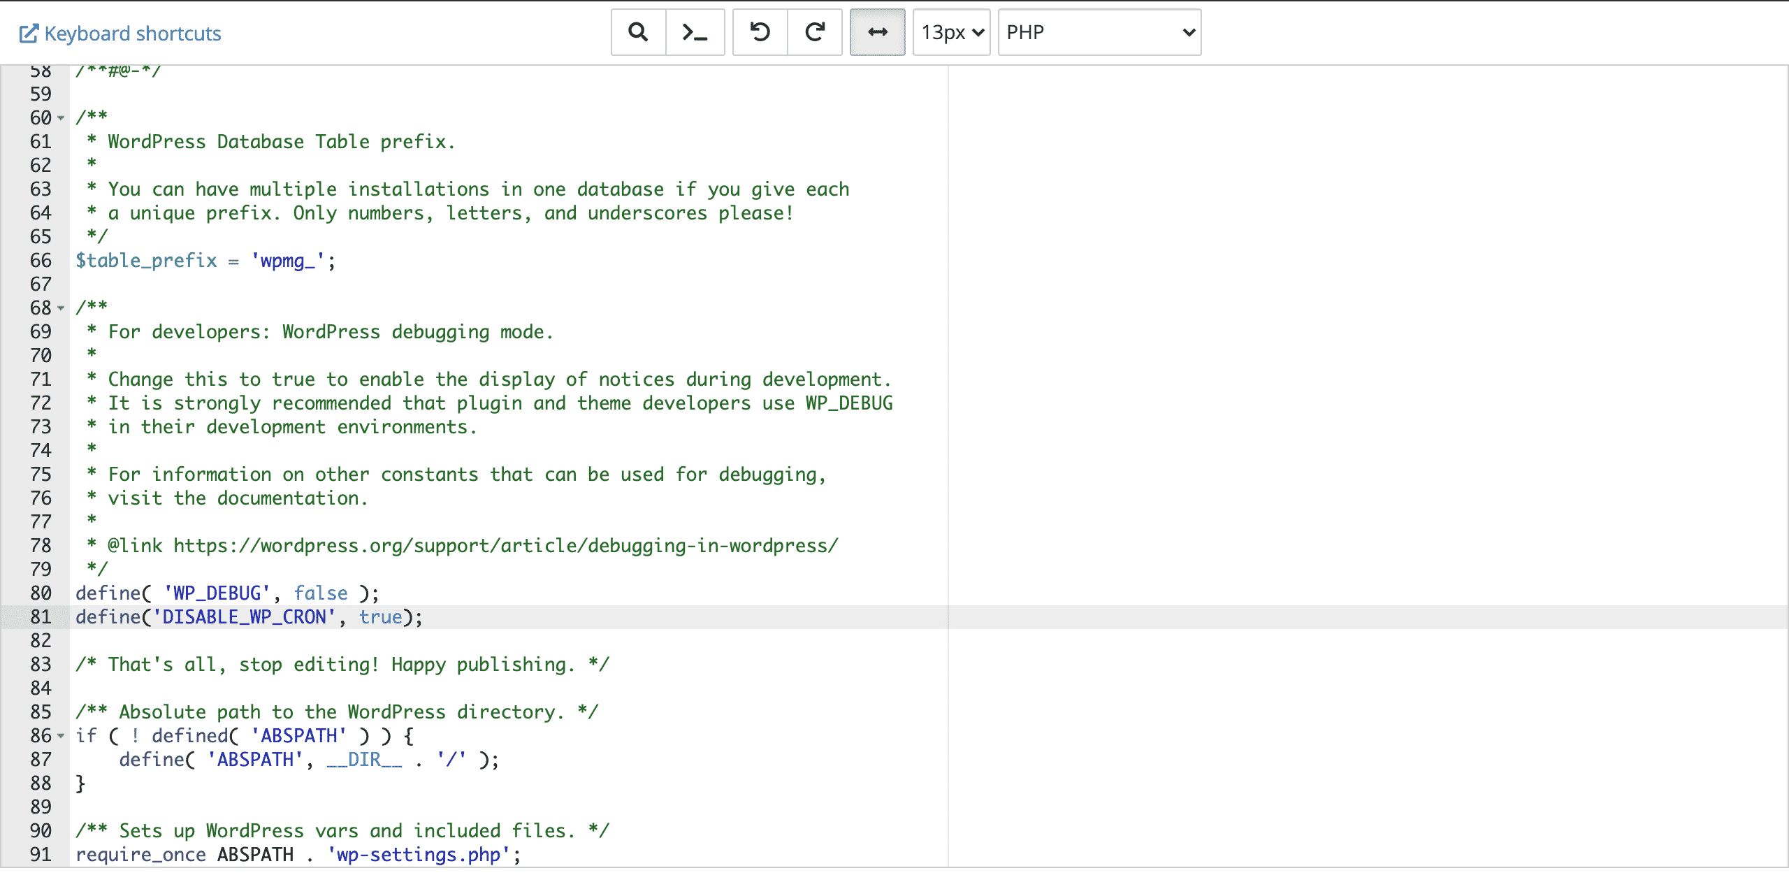Image resolution: width=1789 pixels, height=896 pixels.
Task: Open the PHP language mode dropdown
Action: click(x=1100, y=32)
